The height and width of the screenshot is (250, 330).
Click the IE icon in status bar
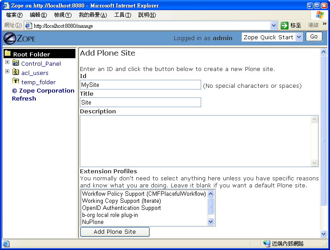coord(6,244)
